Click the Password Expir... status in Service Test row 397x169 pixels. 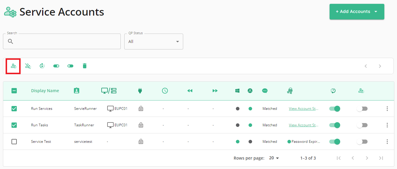[x=304, y=142]
